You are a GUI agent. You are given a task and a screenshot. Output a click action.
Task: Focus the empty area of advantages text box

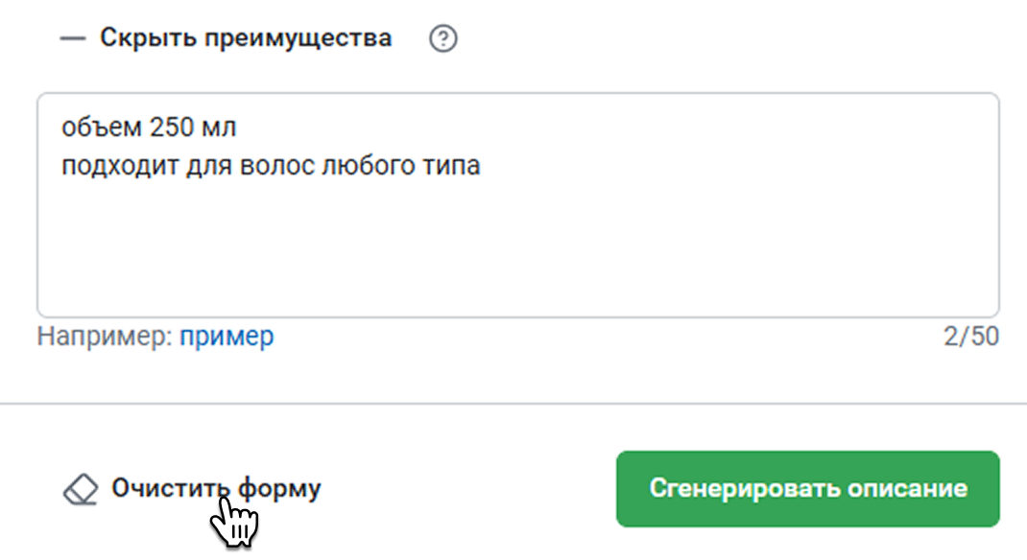click(x=517, y=248)
